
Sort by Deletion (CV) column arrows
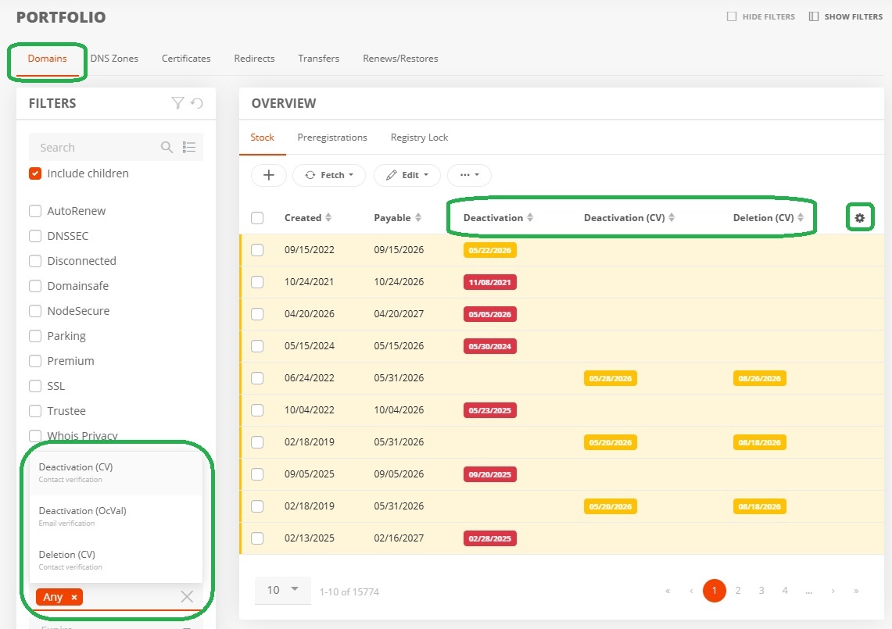[801, 218]
